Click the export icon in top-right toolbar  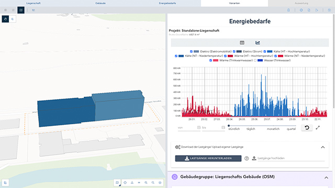[317, 10]
